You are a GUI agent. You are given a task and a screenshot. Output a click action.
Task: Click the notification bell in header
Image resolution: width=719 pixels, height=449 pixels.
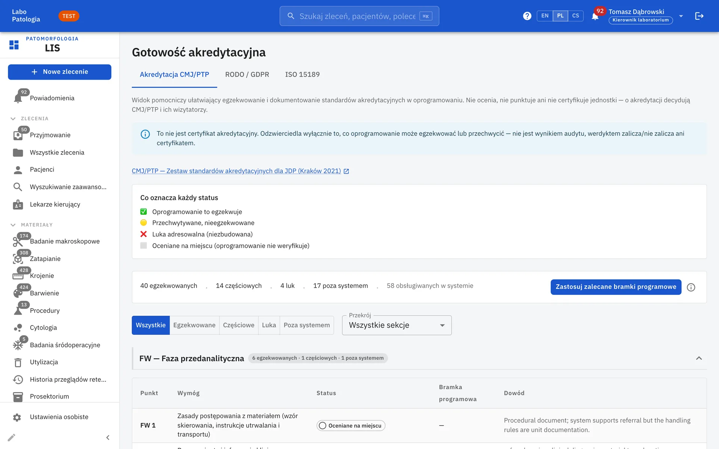coord(595,16)
